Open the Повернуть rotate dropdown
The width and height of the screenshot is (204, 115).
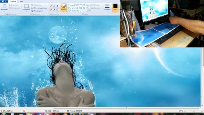37,11
